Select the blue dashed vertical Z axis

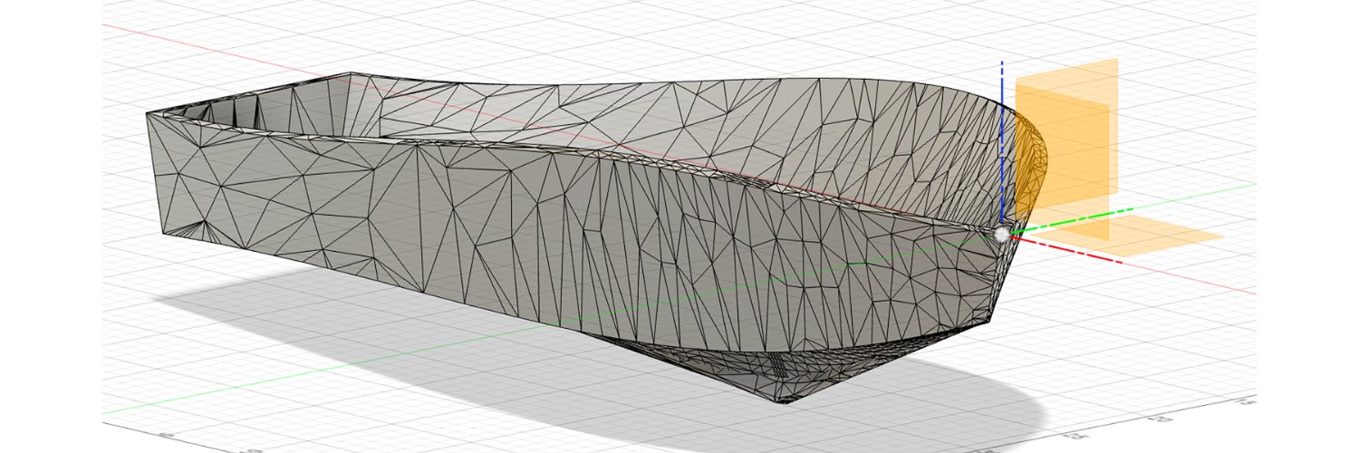pos(1002,140)
